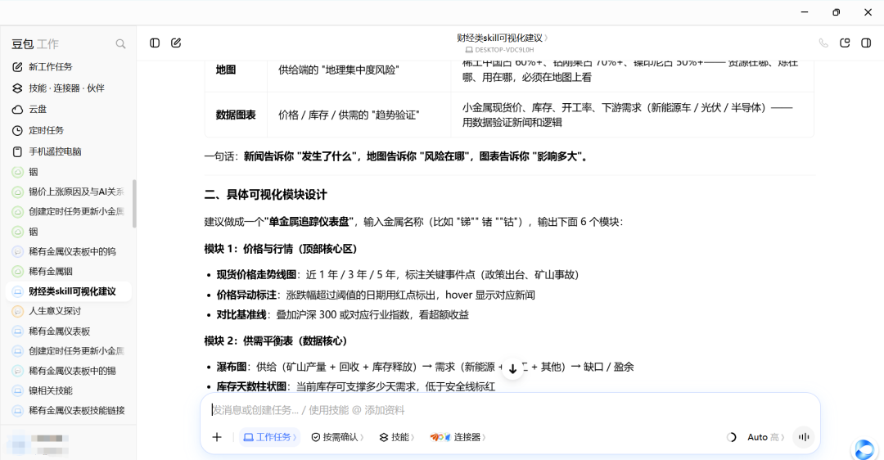
Task: Open the 稀有金属仪表板中的锡 chat
Action: point(68,371)
